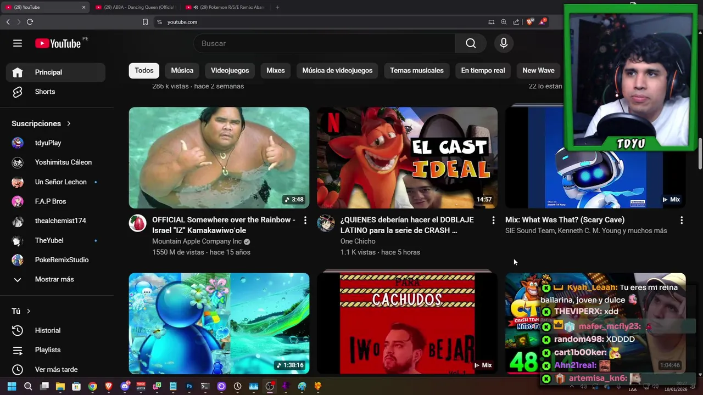The image size is (703, 395).
Task: Open Cachudos mix thumbnail
Action: [x=407, y=324]
